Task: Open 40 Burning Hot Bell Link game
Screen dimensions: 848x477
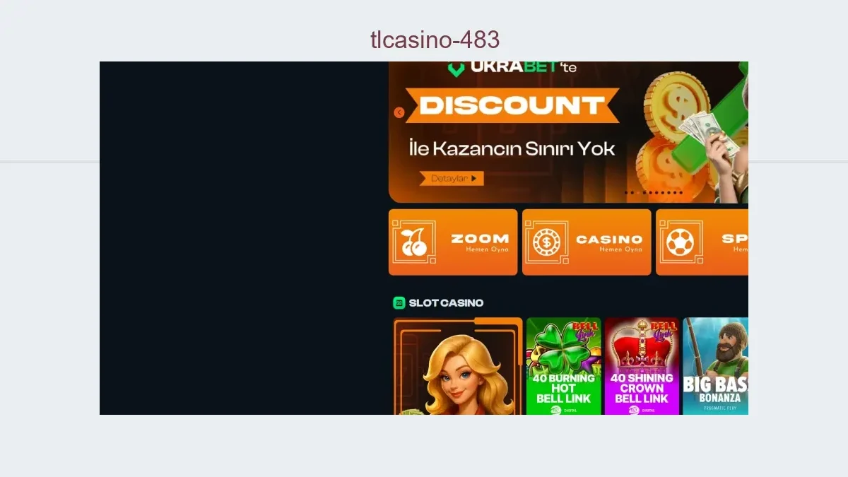Action: pyautogui.click(x=563, y=366)
